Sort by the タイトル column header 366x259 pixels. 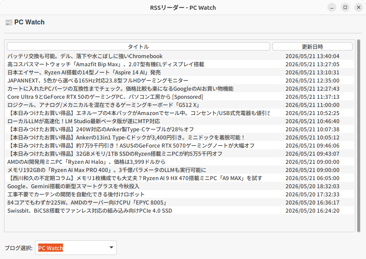[x=138, y=46]
